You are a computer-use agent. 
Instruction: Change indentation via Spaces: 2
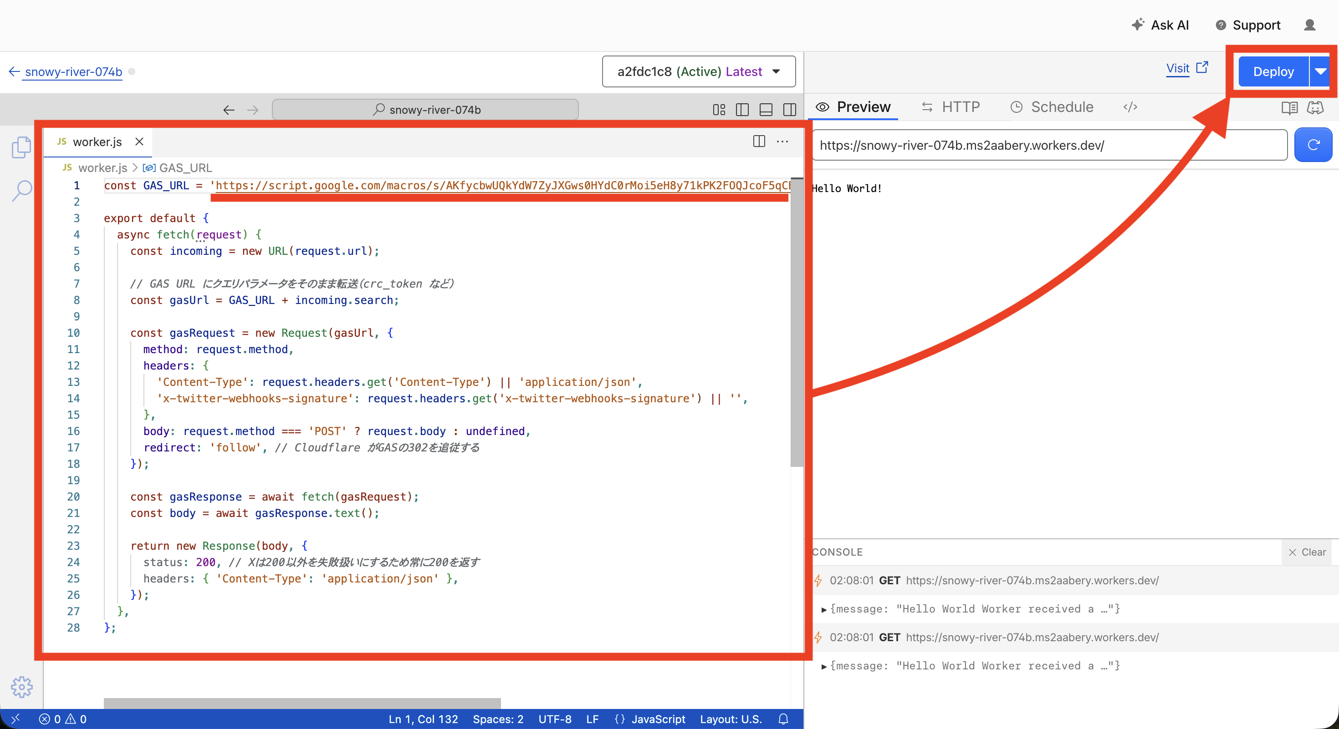click(498, 719)
